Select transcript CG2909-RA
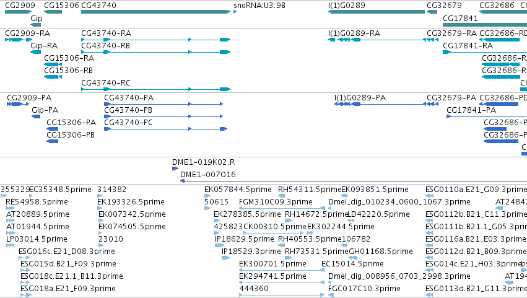Image resolution: width=527 pixels, height=298 pixels. pos(19,40)
